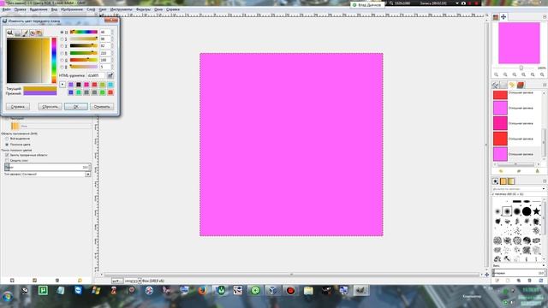Open the red layers tab in right dock

(521, 85)
